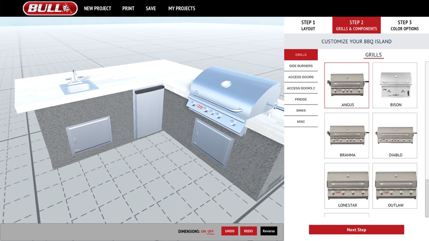This screenshot has width=429, height=241.
Task: Click the Next Step button
Action: 356,229
